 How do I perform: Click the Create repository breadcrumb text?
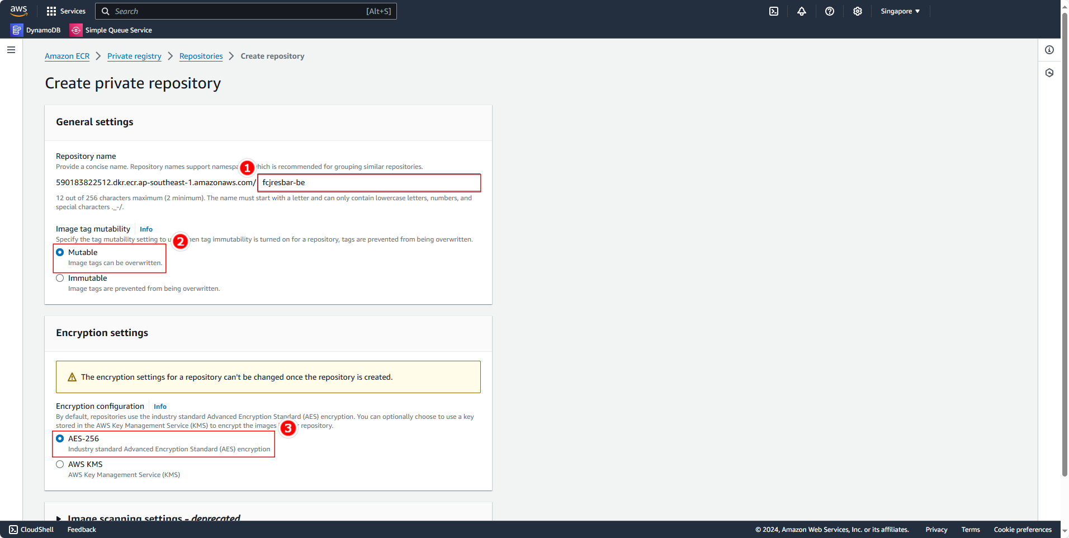(x=272, y=56)
